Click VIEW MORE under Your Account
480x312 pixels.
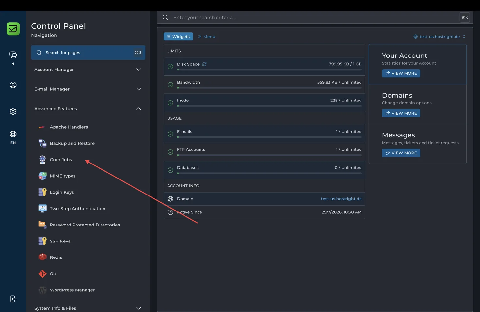click(401, 73)
